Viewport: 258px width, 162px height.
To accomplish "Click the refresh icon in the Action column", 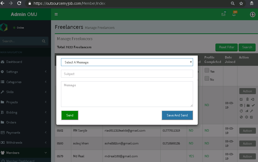I will click(241, 111).
